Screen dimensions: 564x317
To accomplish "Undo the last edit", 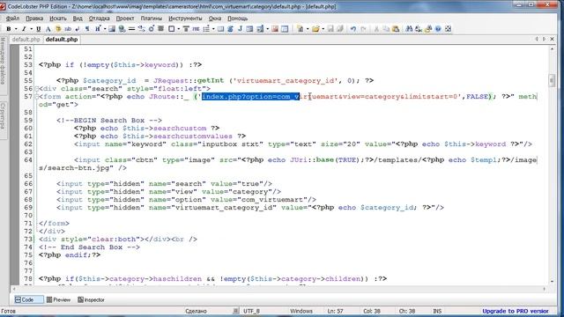I will point(353,29).
